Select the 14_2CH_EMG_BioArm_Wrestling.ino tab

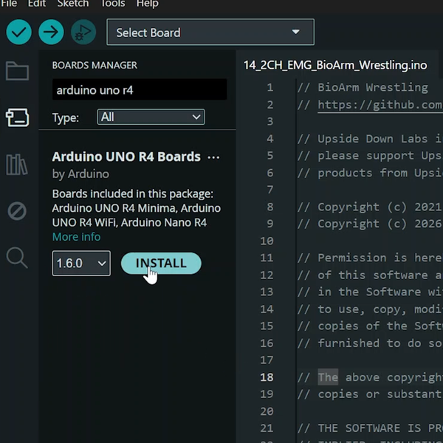335,65
